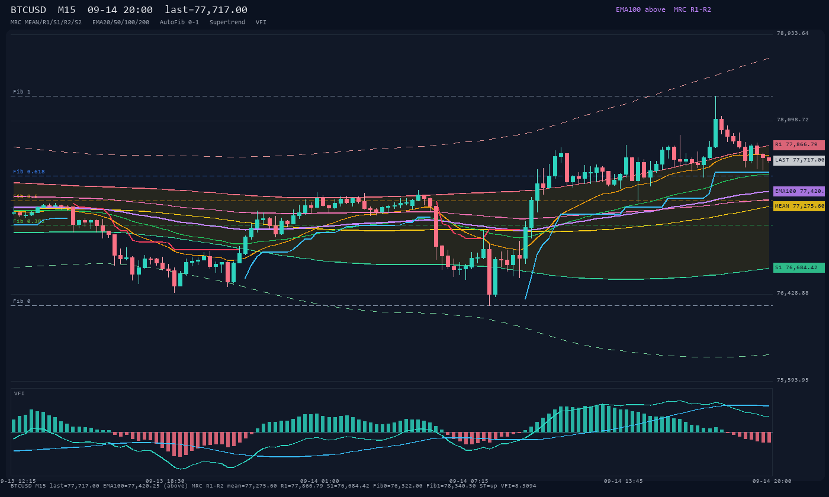Click the LAST 77,717.00 price tag
This screenshot has width=829, height=497.
[x=799, y=160]
